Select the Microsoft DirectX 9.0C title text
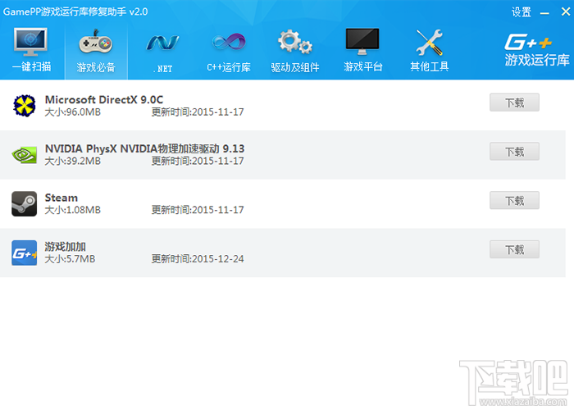Screen dimensions: 574x410 (x=104, y=99)
